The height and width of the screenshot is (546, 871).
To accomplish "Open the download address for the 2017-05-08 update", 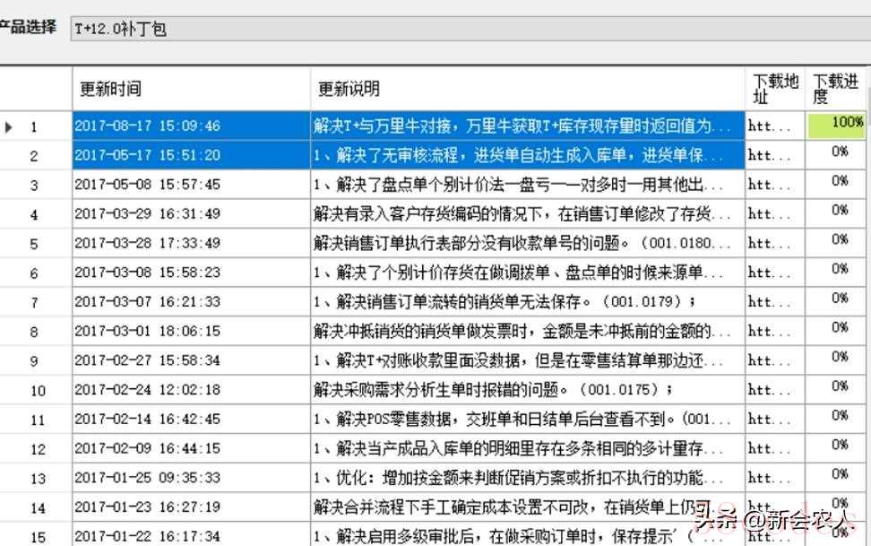I will click(775, 185).
